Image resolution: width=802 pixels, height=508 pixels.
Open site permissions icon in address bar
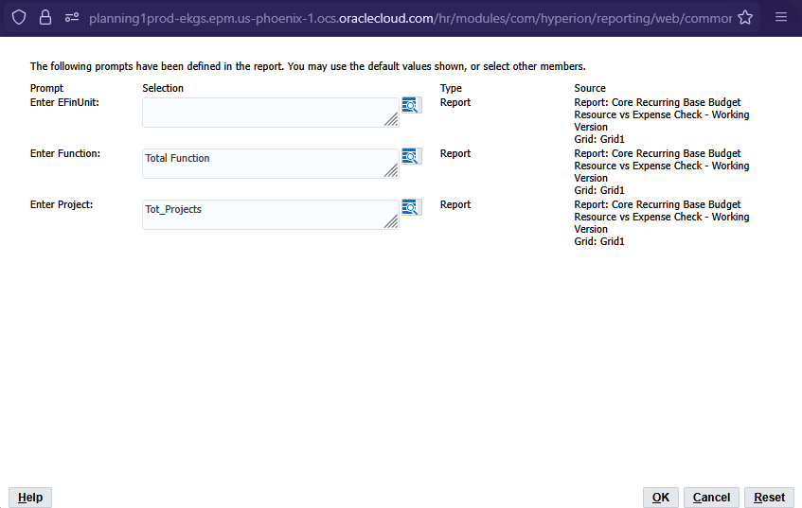[x=72, y=18]
